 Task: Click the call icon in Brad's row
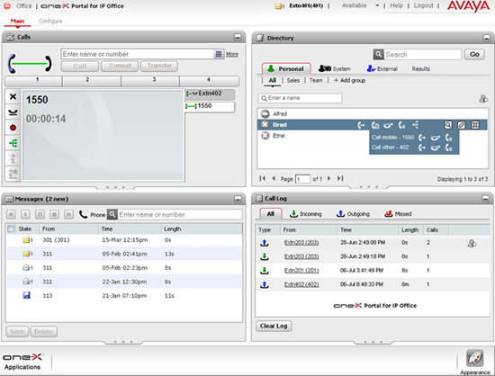pos(361,125)
